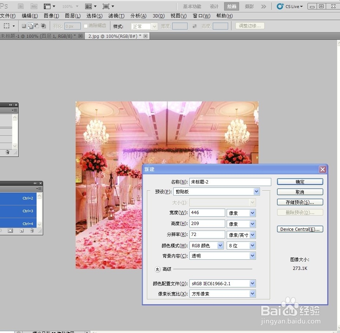Open the CS Live menu
Image resolution: width=340 pixels, height=333 pixels.
(290, 7)
